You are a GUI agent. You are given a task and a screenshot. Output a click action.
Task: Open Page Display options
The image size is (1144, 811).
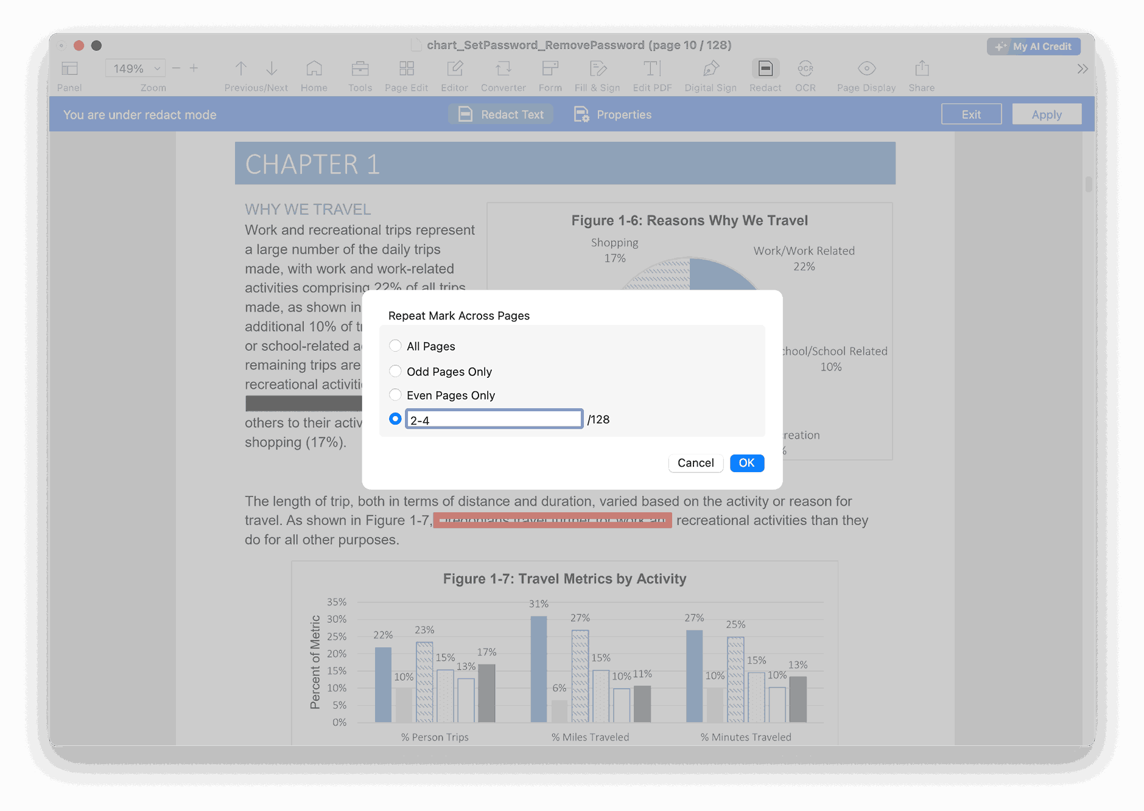[866, 68]
